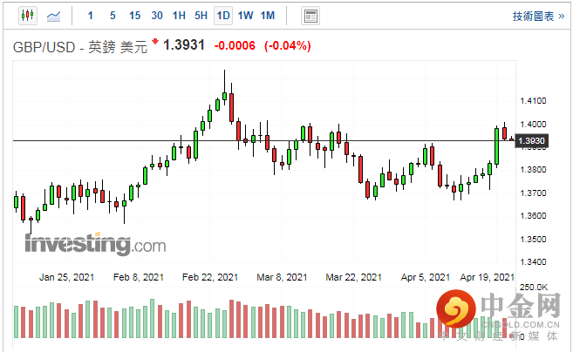Image resolution: width=573 pixels, height=352 pixels.
Task: Open the 技術圖表 link
Action: pyautogui.click(x=539, y=16)
